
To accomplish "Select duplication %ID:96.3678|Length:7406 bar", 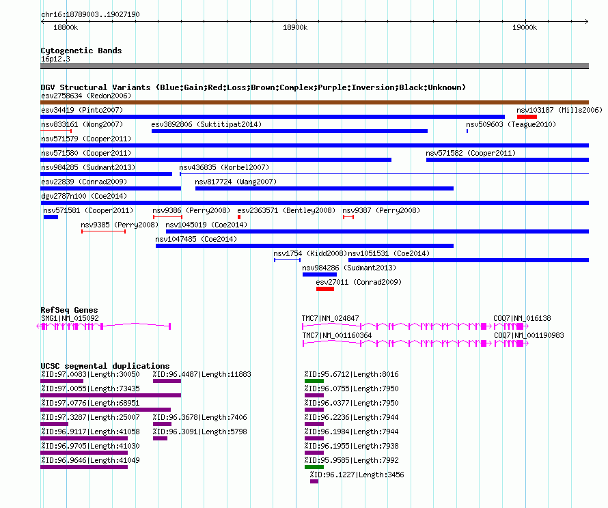I will 162,424.
